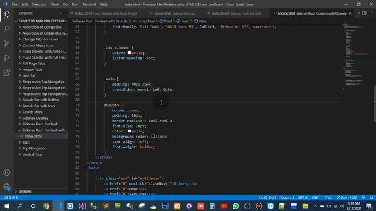The height and width of the screenshot is (211, 376).
Task: Click CRLF end of line setting
Action: point(315,198)
